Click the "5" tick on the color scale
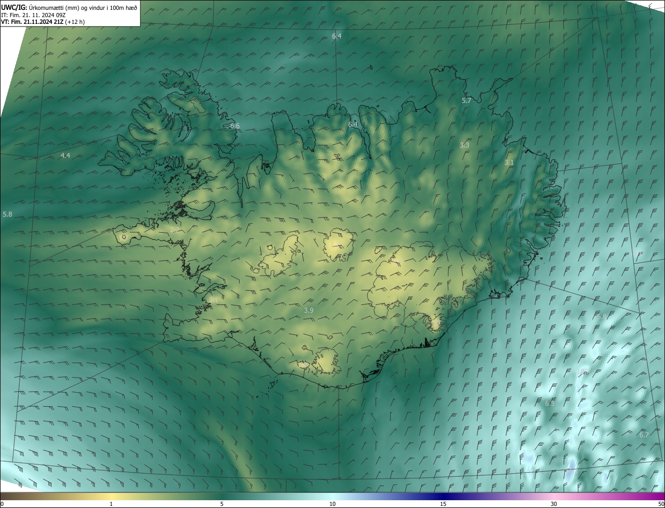665x508 pixels. 222,504
